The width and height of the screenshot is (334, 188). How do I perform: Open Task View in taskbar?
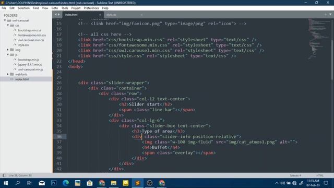pos(29,183)
